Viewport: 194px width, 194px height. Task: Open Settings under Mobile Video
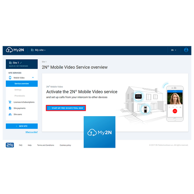click(x=18, y=90)
